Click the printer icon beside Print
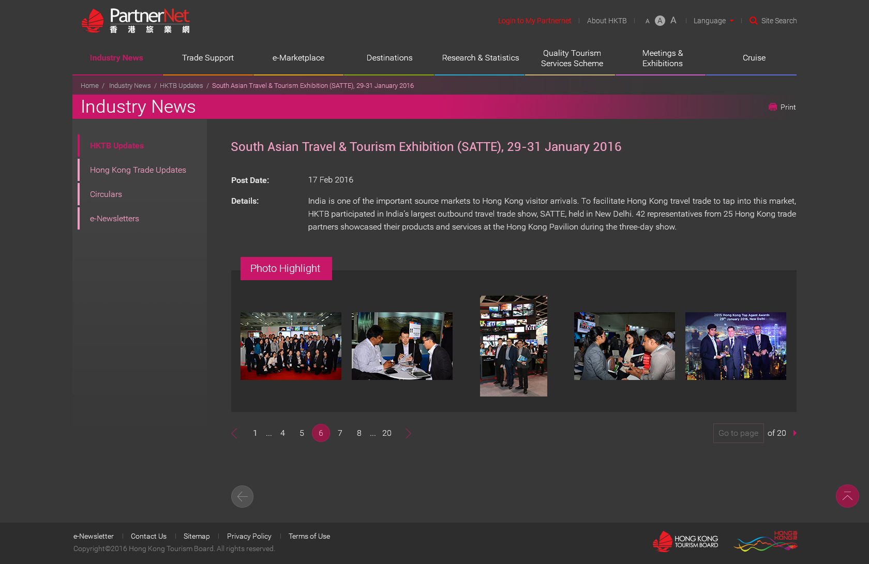The width and height of the screenshot is (869, 564). (773, 107)
